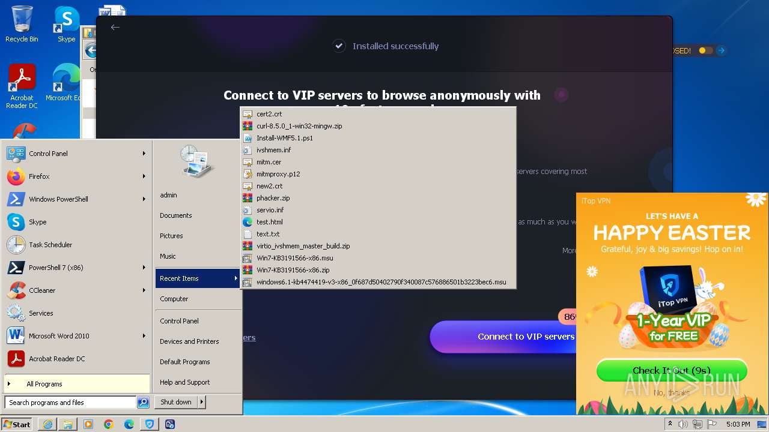This screenshot has width=769, height=432.
Task: Click the user account picture in the Start menu
Action: (x=196, y=161)
